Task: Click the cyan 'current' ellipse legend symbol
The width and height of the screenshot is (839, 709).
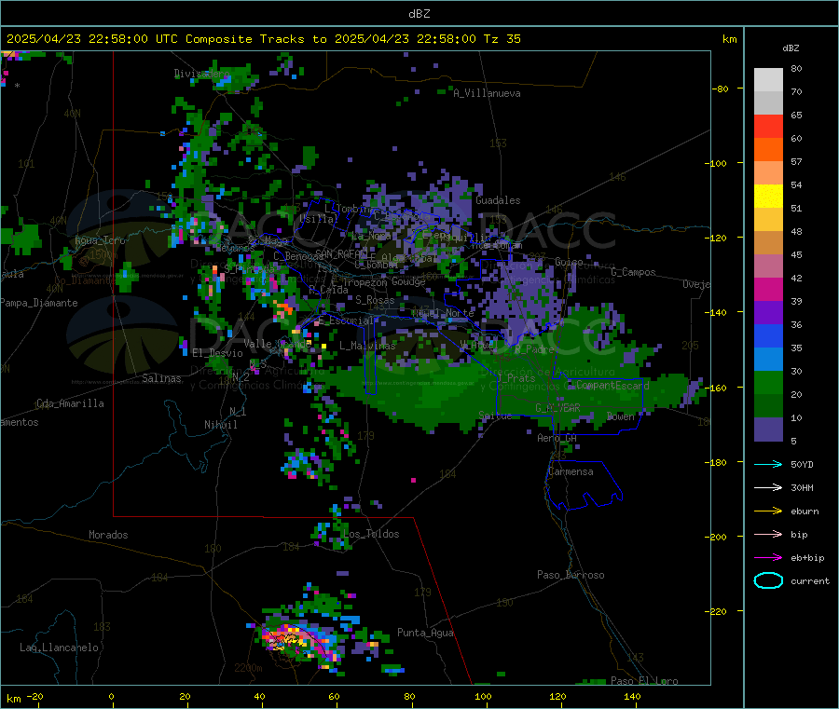Action: tap(768, 580)
